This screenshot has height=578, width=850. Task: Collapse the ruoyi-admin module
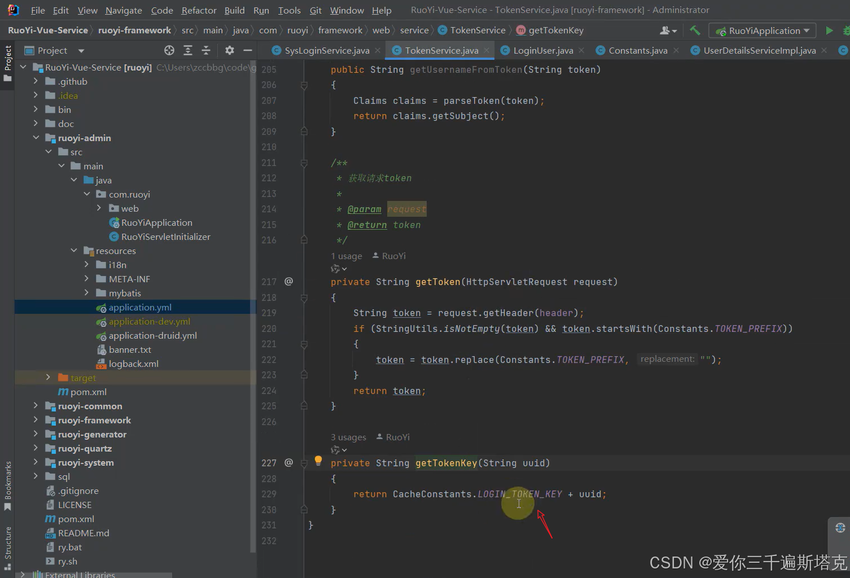[x=36, y=138]
